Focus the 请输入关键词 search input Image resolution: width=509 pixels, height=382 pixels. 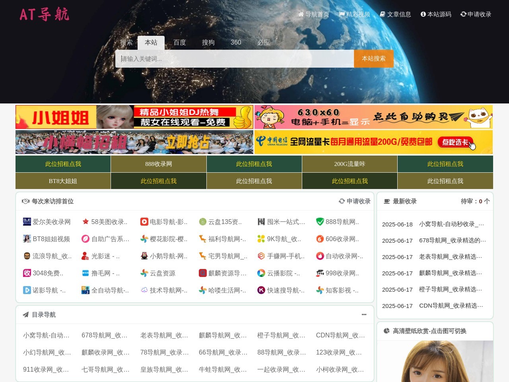(235, 59)
